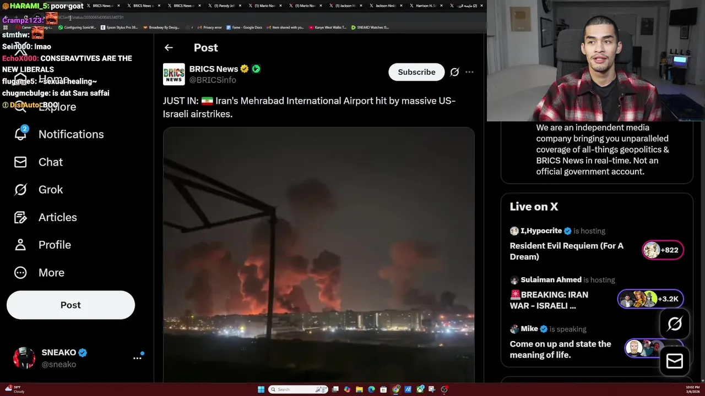Click the large white Post button

(70, 305)
